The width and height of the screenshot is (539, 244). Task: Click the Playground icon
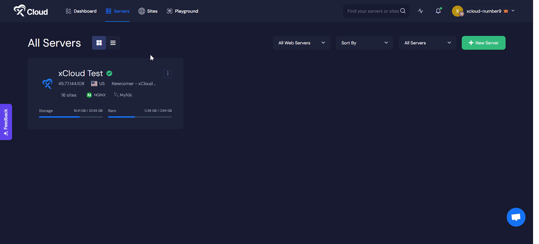[x=170, y=11]
